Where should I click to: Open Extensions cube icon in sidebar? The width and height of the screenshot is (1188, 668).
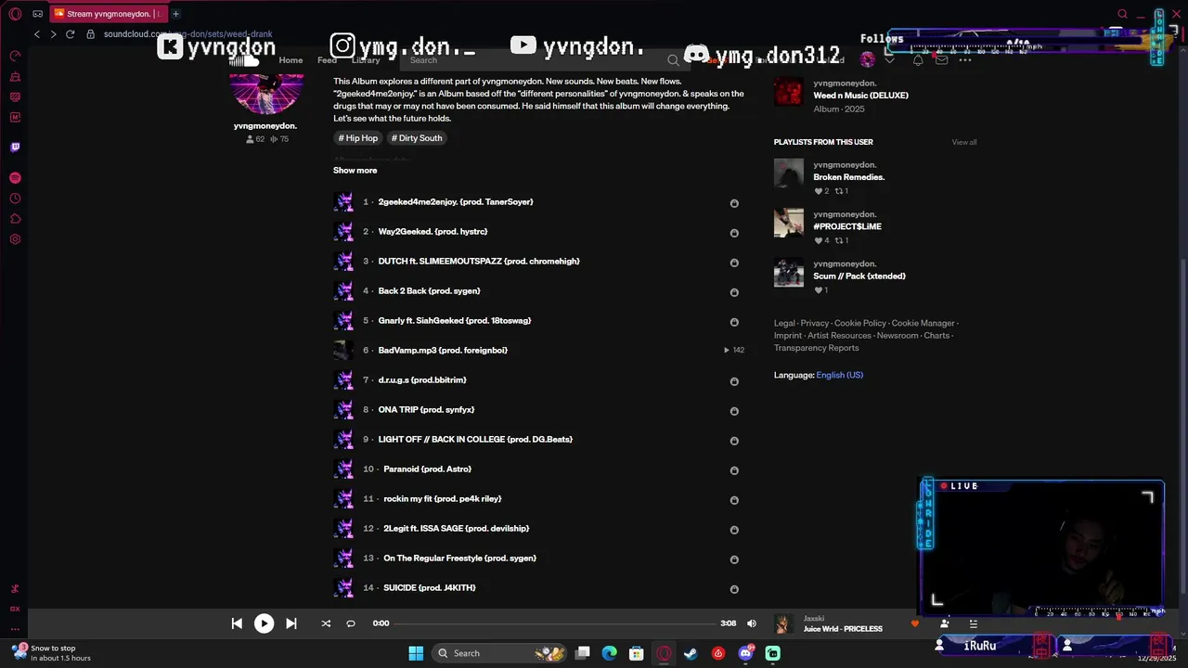(x=15, y=219)
